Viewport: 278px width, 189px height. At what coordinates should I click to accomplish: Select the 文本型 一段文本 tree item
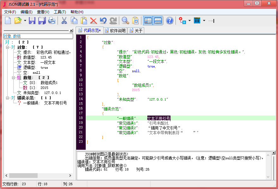click(36, 62)
